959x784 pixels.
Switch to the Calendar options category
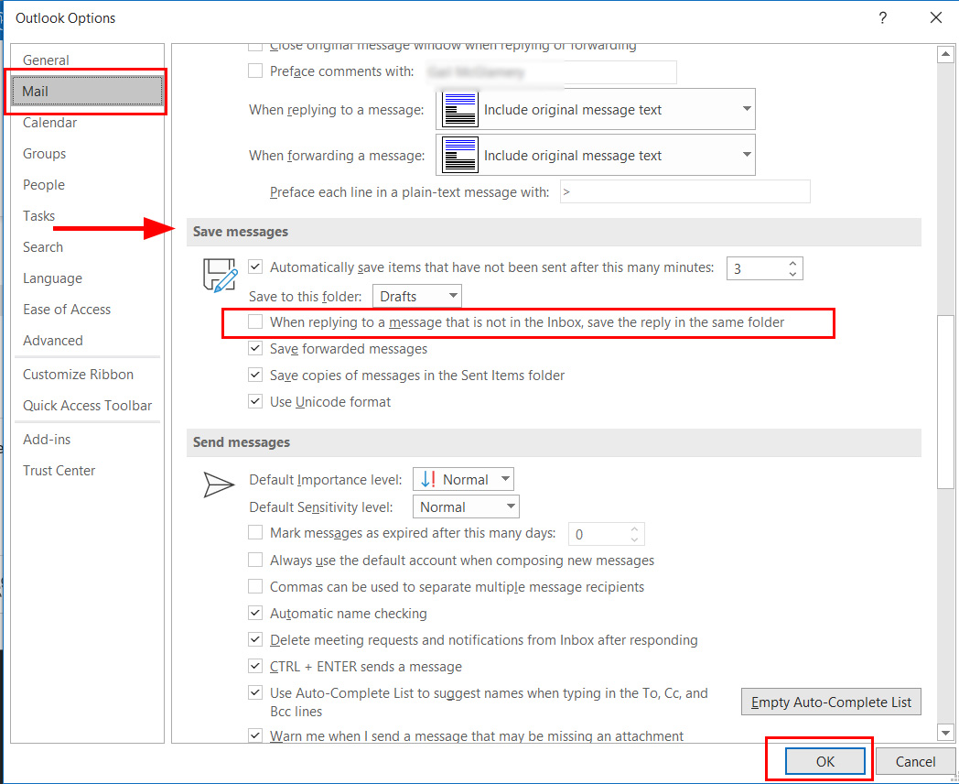[49, 123]
